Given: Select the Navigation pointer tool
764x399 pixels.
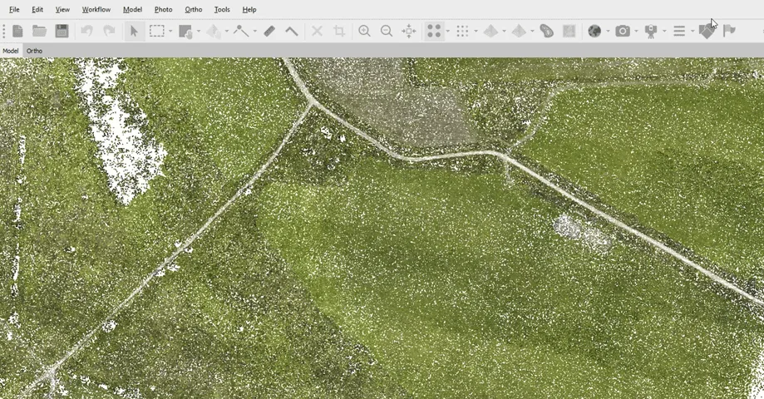Looking at the screenshot, I should [x=134, y=32].
